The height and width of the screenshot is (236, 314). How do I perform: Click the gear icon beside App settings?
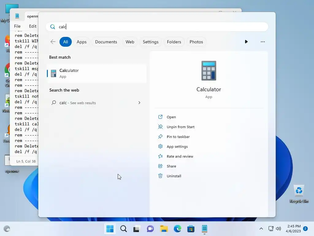160,146
